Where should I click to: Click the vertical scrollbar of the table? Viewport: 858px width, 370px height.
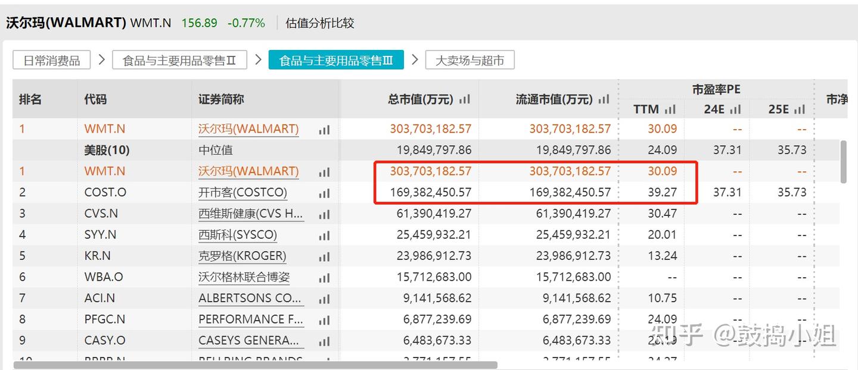pyautogui.click(x=843, y=162)
